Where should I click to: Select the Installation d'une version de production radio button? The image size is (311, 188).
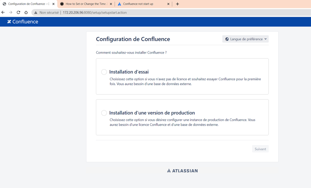pyautogui.click(x=104, y=113)
